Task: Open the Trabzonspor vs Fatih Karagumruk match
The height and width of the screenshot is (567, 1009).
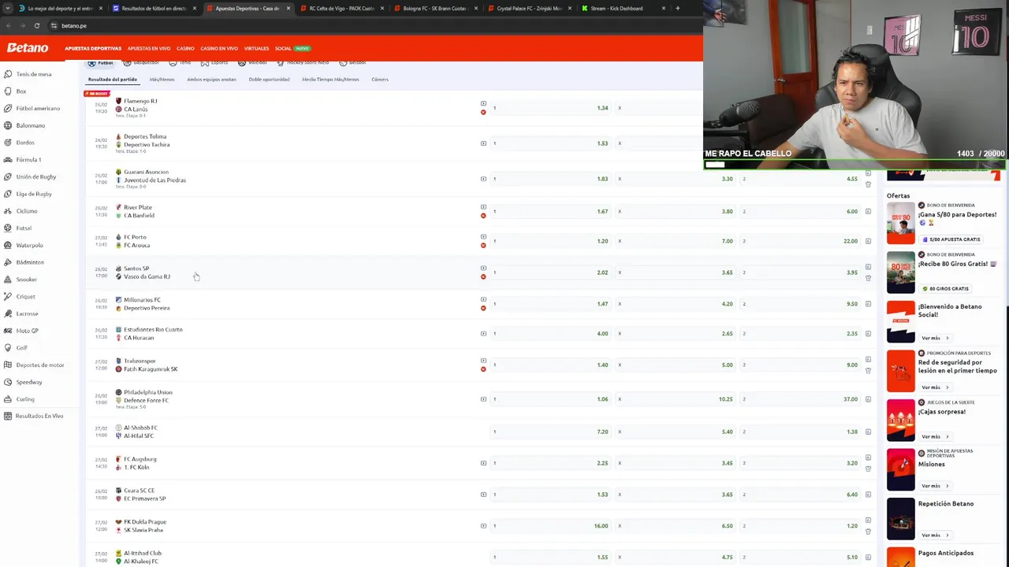Action: coord(146,365)
